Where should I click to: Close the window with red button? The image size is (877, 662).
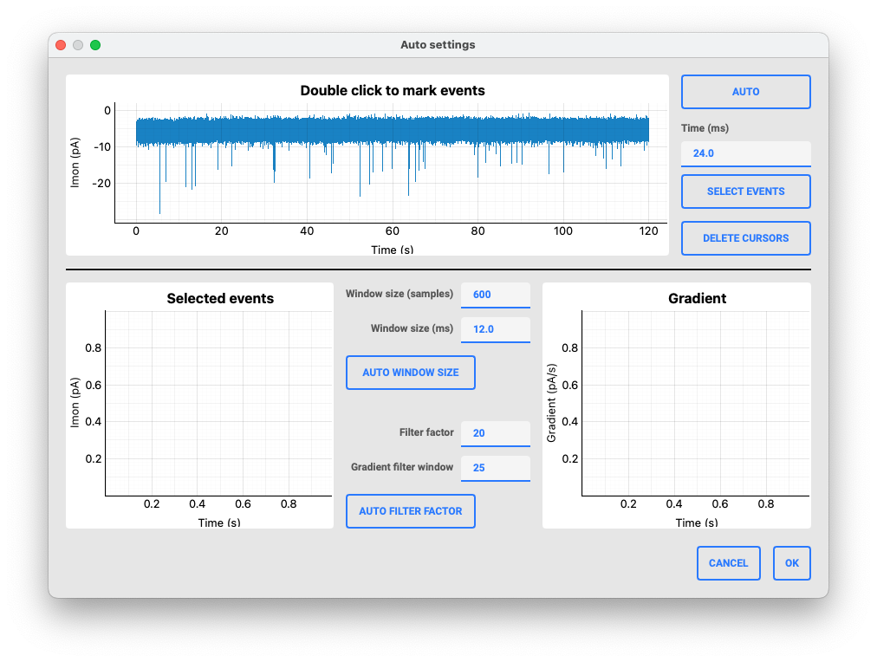coord(61,45)
